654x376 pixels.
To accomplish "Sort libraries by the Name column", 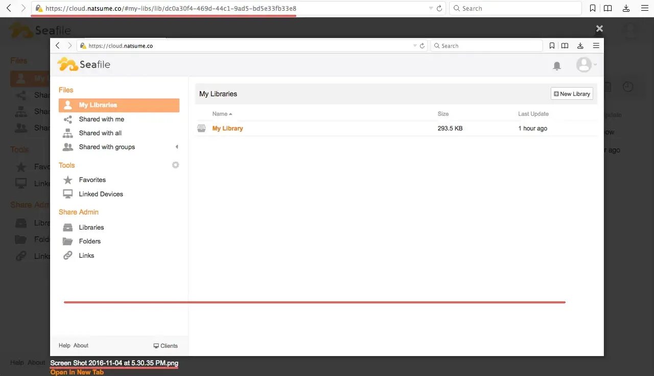I will tap(222, 114).
